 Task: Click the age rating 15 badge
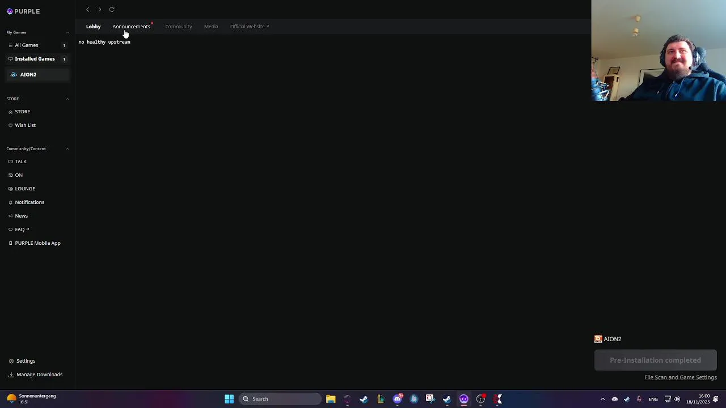click(598, 339)
